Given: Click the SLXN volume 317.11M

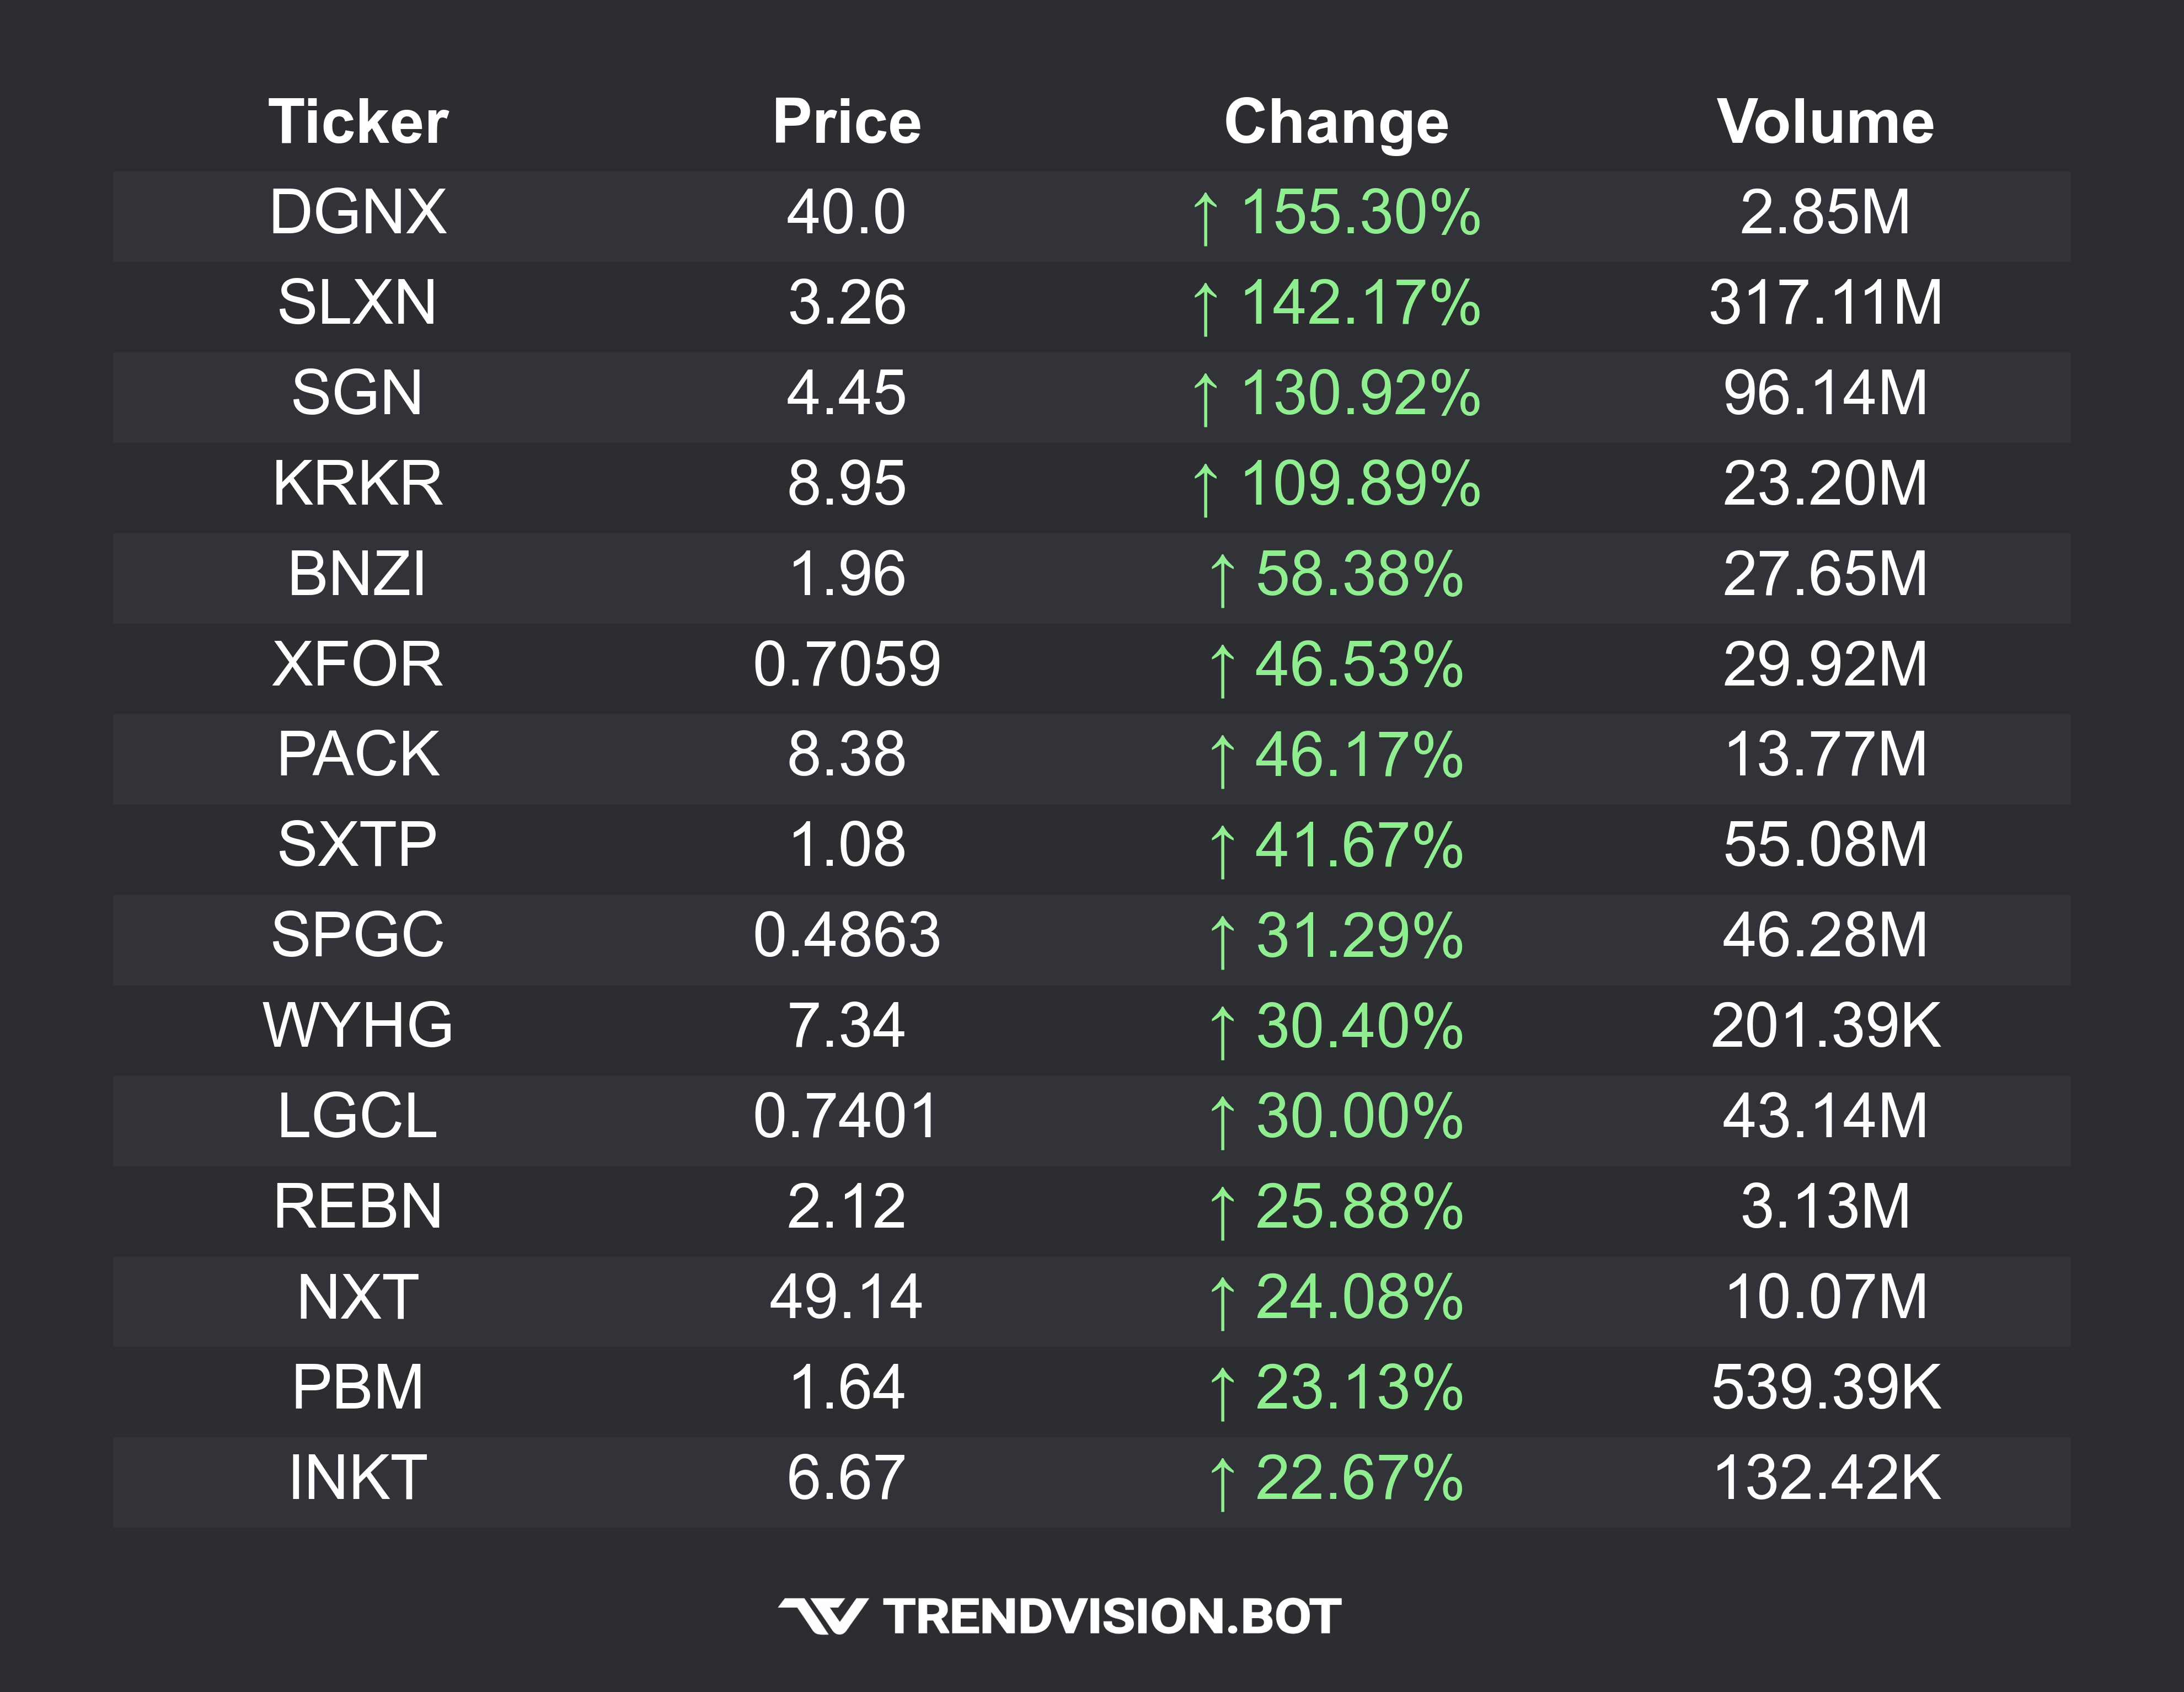Looking at the screenshot, I should [x=1825, y=302].
